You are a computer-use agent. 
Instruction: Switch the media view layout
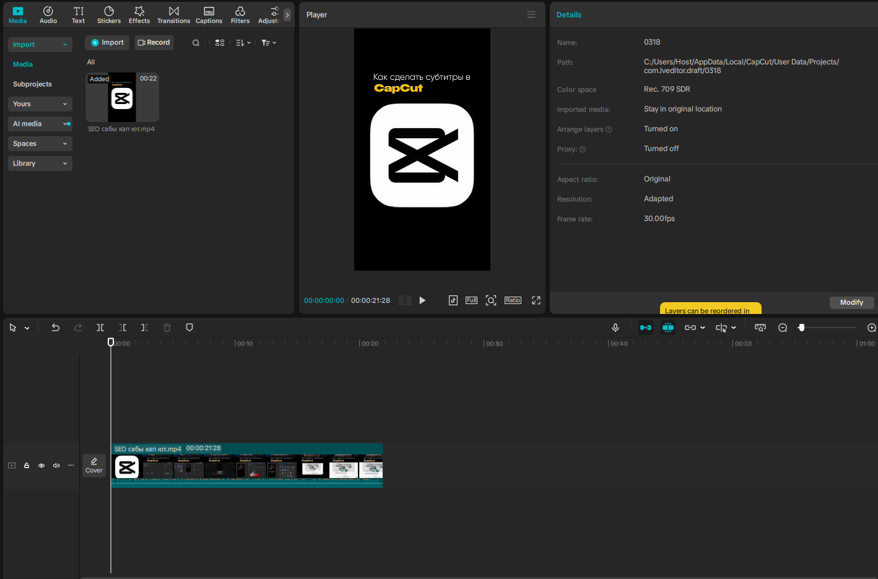tap(220, 43)
